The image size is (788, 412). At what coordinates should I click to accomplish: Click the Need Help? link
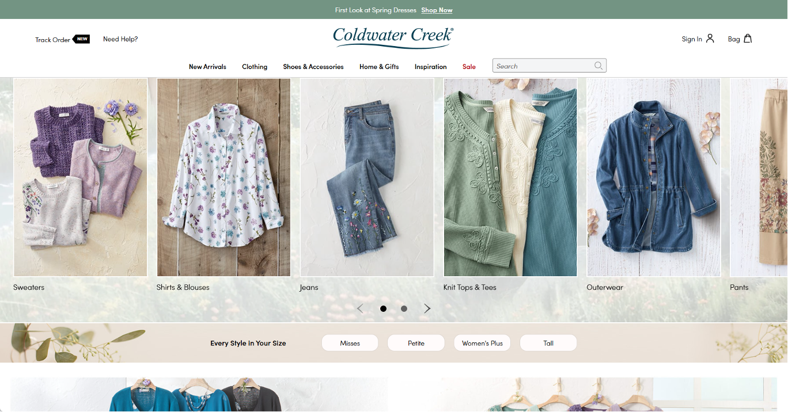pyautogui.click(x=120, y=39)
